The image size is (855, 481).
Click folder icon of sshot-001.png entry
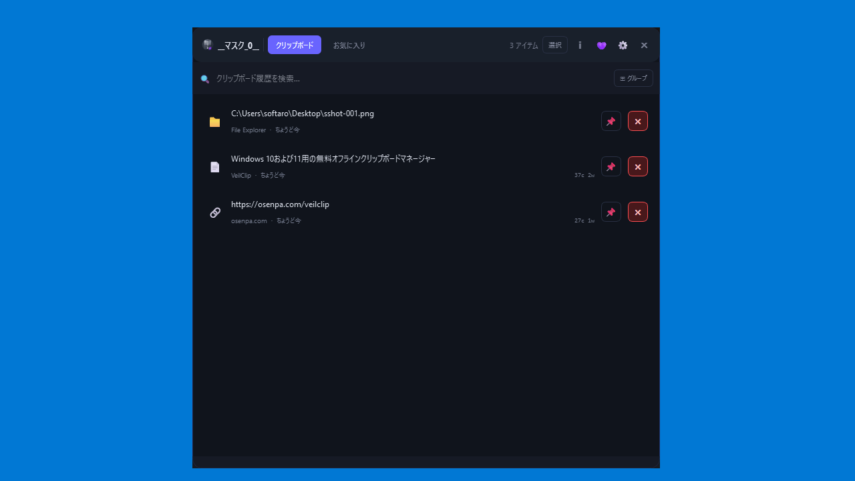[214, 122]
